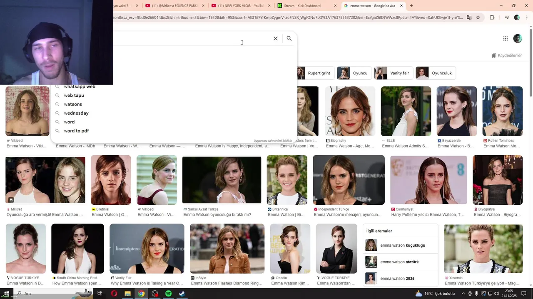Open the Milliyet side-by-side image thumbnail

(x=45, y=180)
